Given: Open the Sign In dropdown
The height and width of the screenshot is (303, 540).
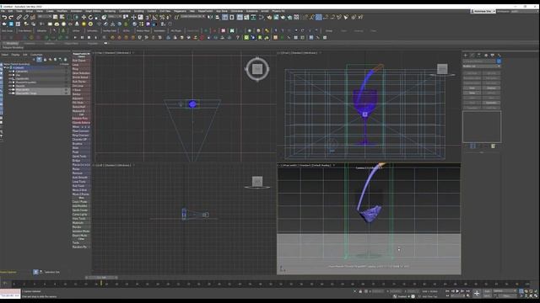Looking at the screenshot, I should 483,11.
